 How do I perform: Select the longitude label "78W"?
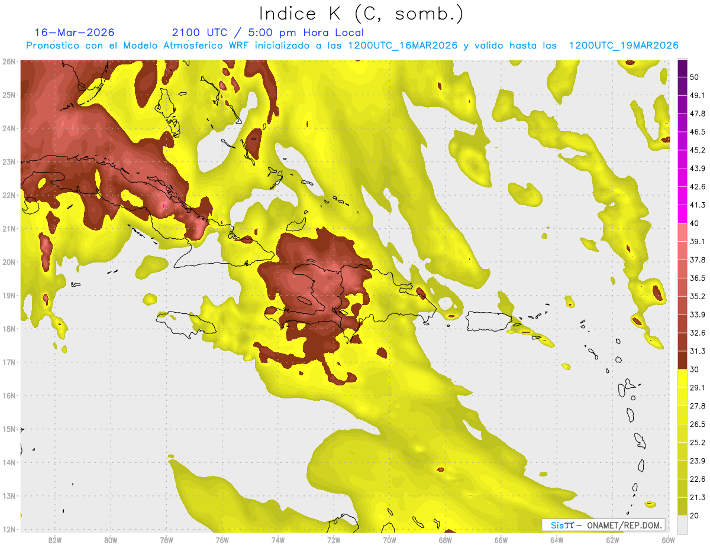point(166,540)
